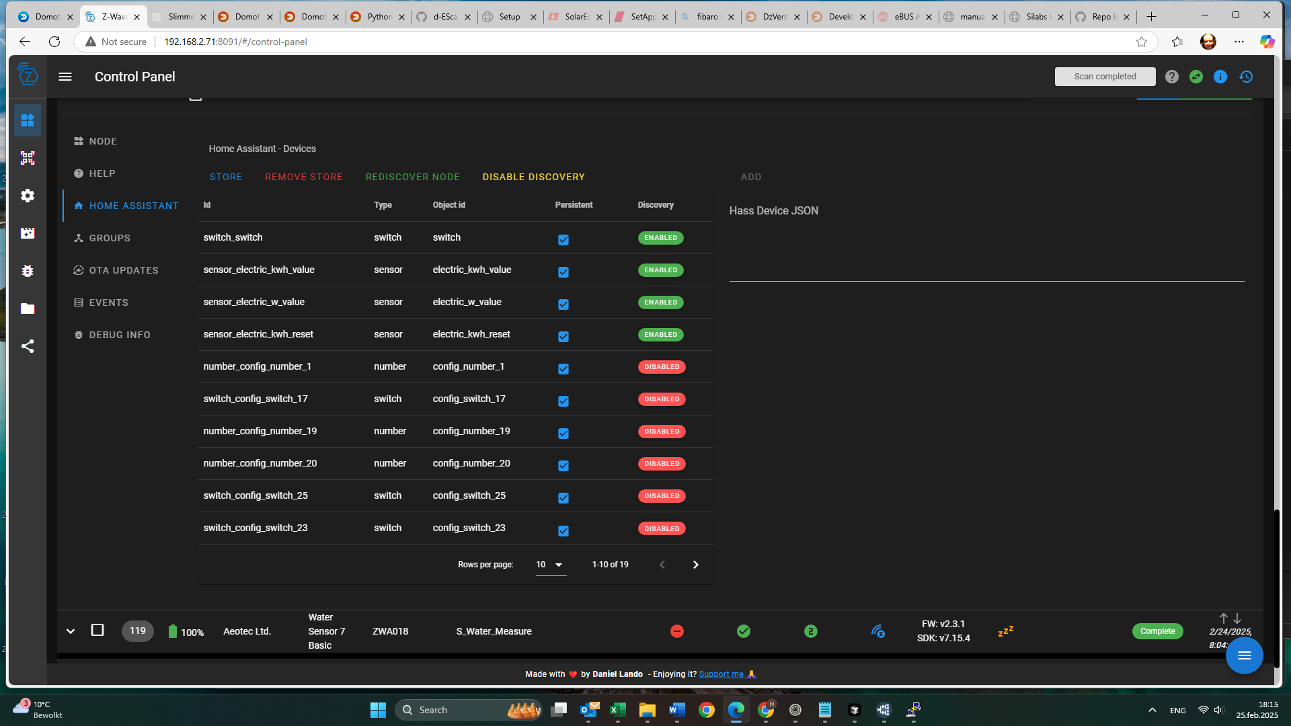This screenshot has width=1291, height=726.
Task: Click the help question mark icon
Action: pyautogui.click(x=1172, y=77)
